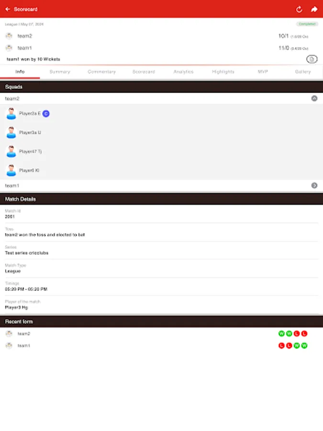
Task: Open Test series cricclubs series link
Action: click(27, 253)
